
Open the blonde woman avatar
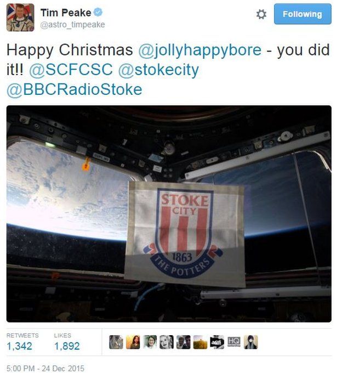tap(167, 342)
